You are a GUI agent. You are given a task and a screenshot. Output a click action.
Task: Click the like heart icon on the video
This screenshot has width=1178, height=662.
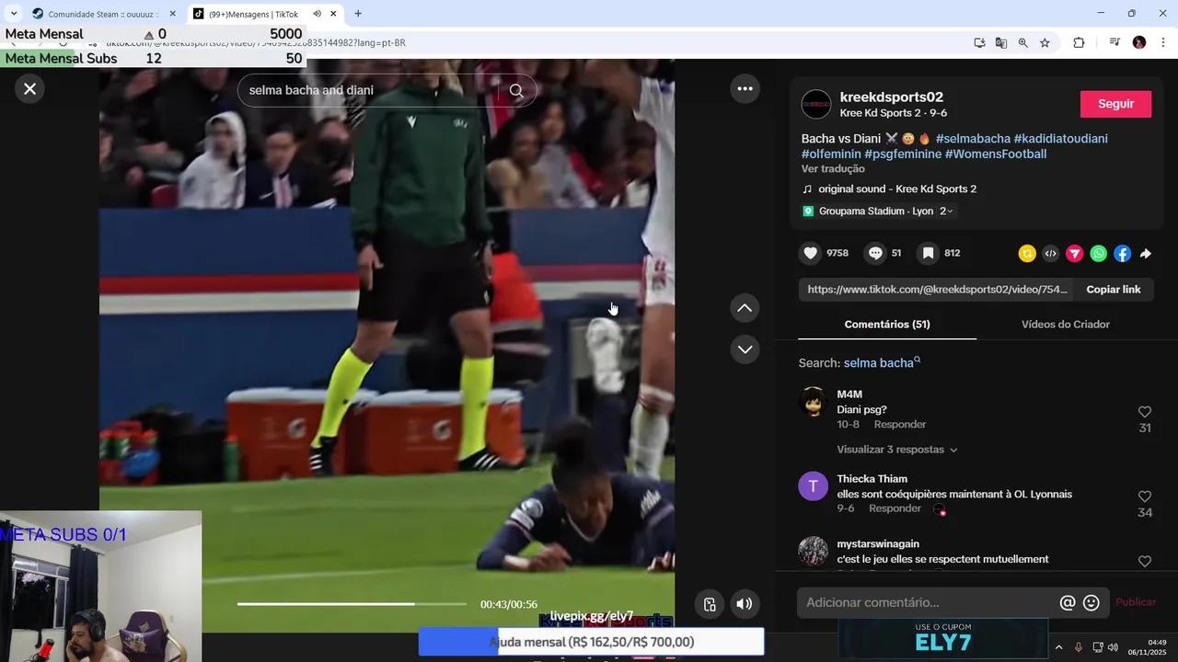tap(810, 253)
